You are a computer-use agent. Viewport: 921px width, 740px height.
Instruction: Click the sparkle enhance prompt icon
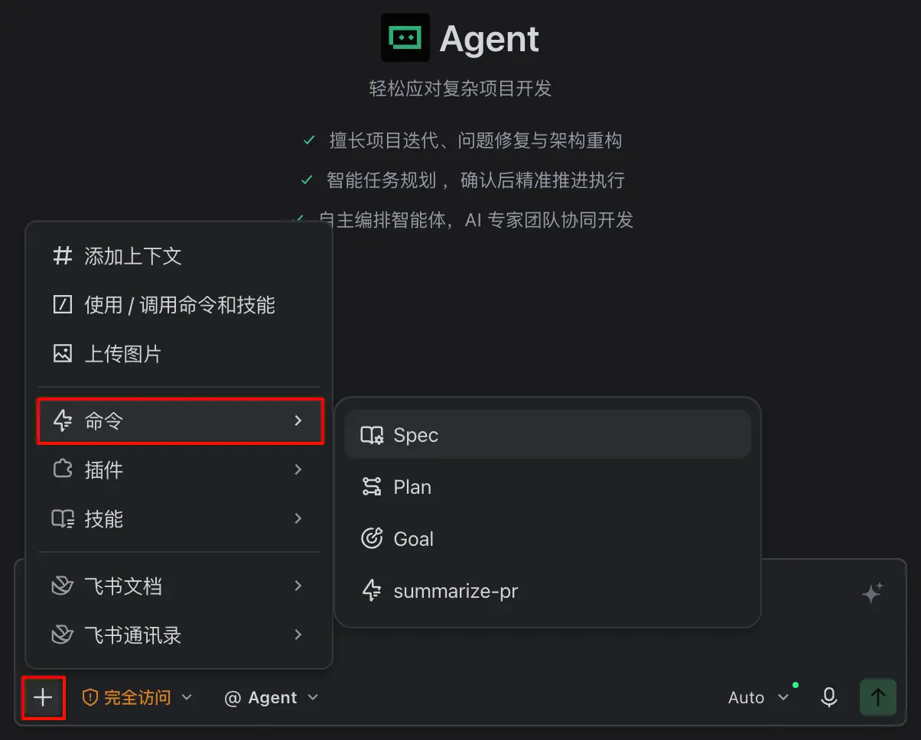873,592
